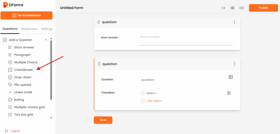The width and height of the screenshot is (280, 134).
Task: Collapse the Add a Question section
Action: pyautogui.click(x=46, y=40)
